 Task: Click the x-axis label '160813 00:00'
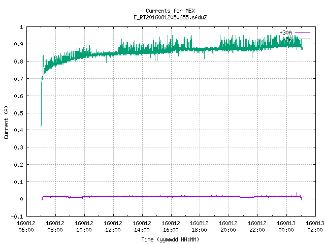pyautogui.click(x=286, y=227)
